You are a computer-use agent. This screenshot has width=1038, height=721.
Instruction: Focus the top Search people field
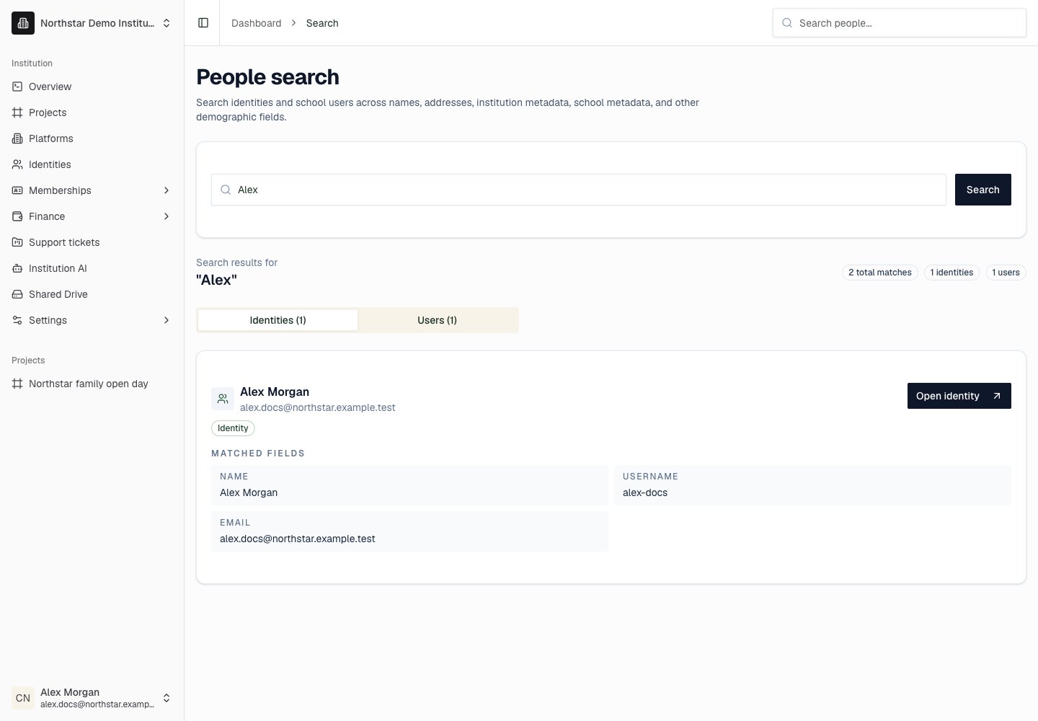[x=899, y=23]
